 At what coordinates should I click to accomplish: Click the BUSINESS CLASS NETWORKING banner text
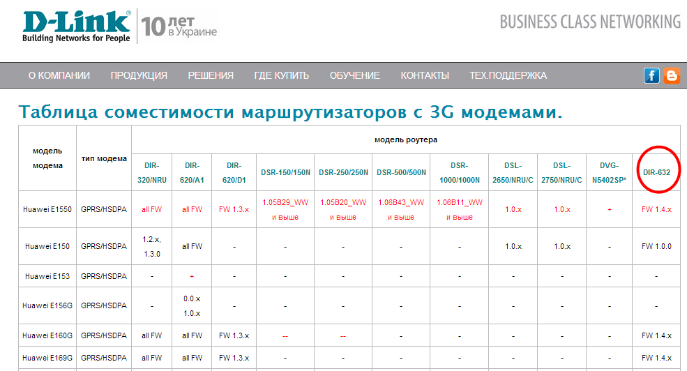click(590, 22)
